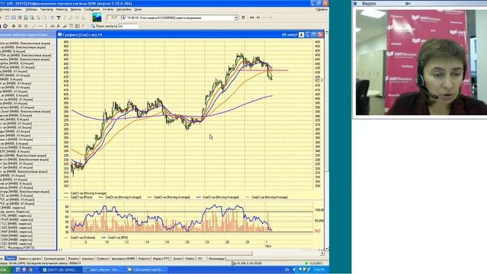Switch to эмитенты ММВБ tab
This screenshot has width=487, height=274.
123,259
